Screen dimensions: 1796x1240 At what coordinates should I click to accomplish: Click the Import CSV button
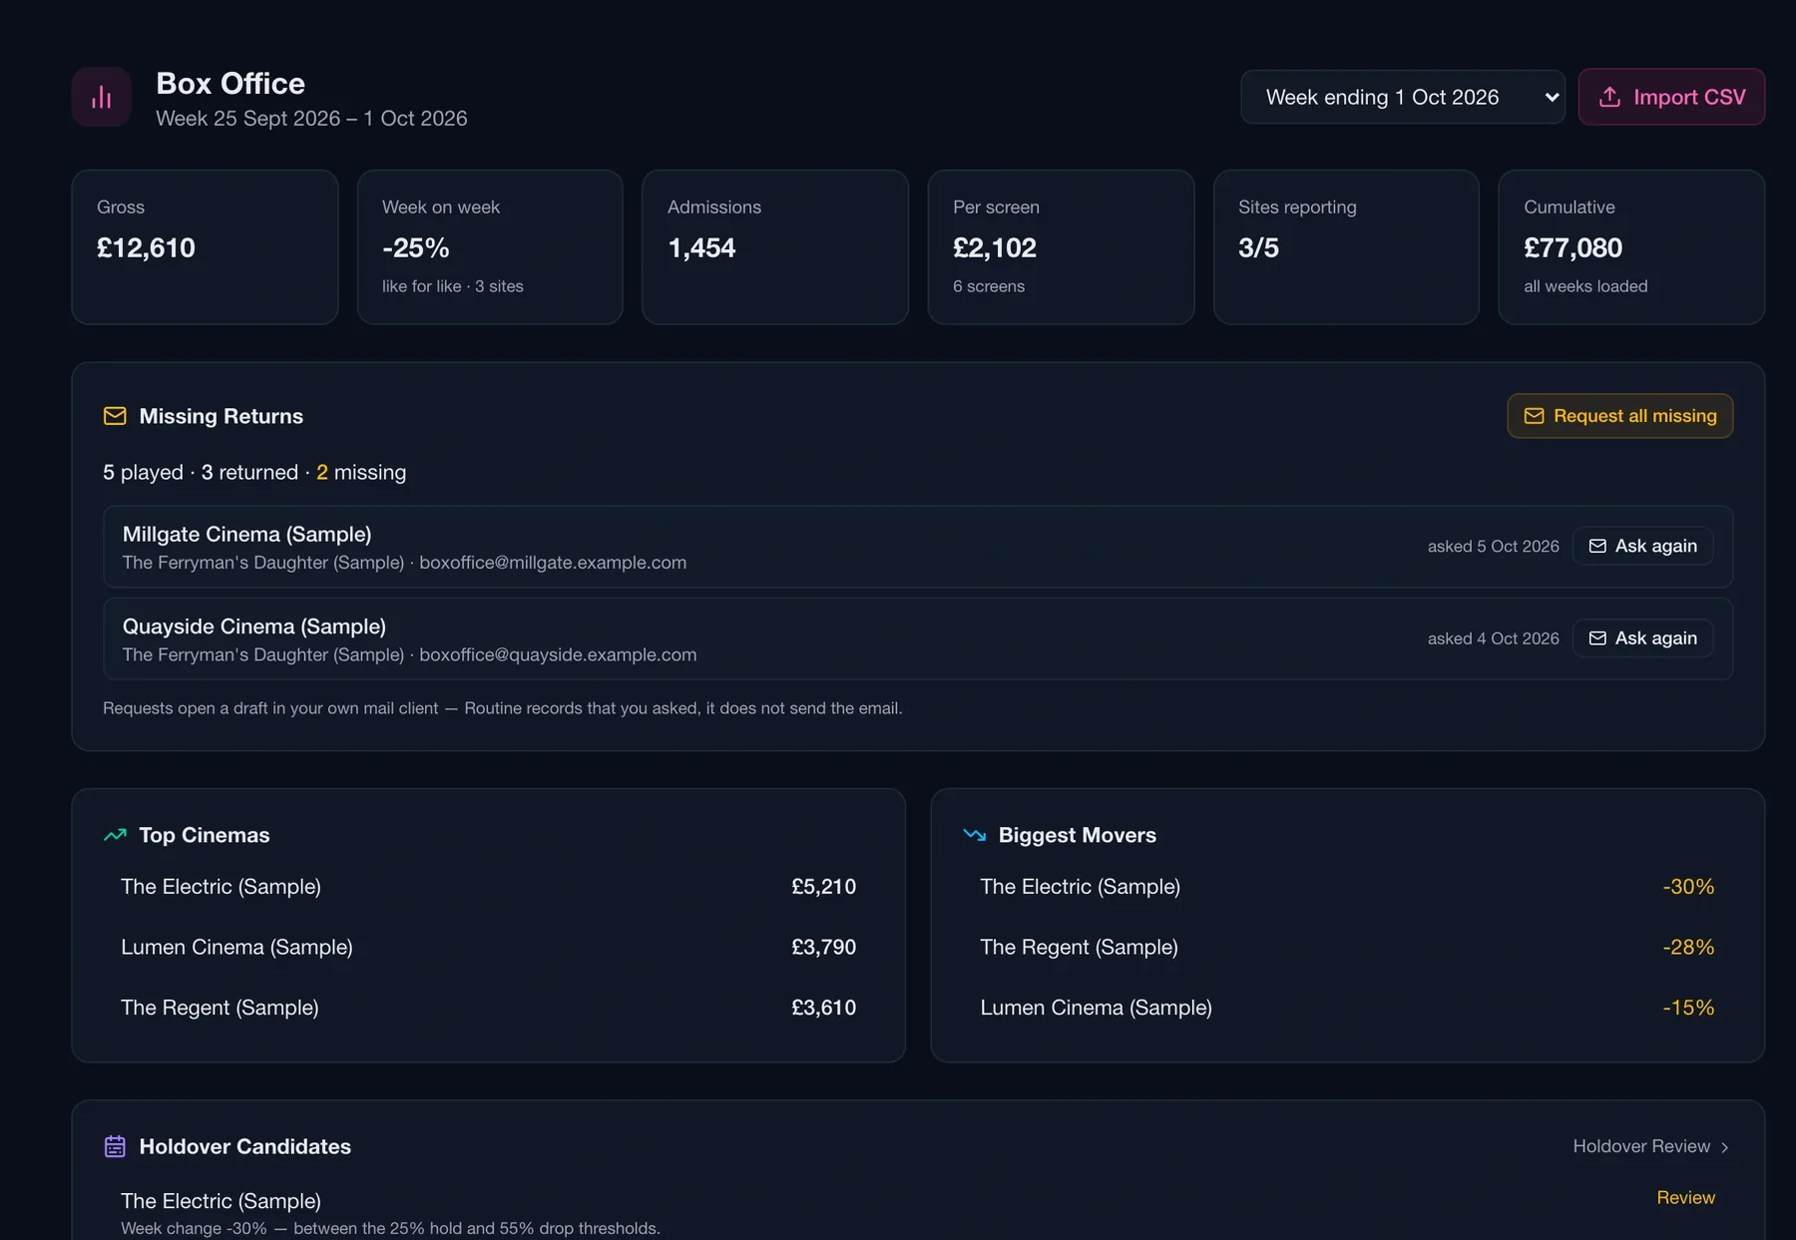[x=1671, y=97]
